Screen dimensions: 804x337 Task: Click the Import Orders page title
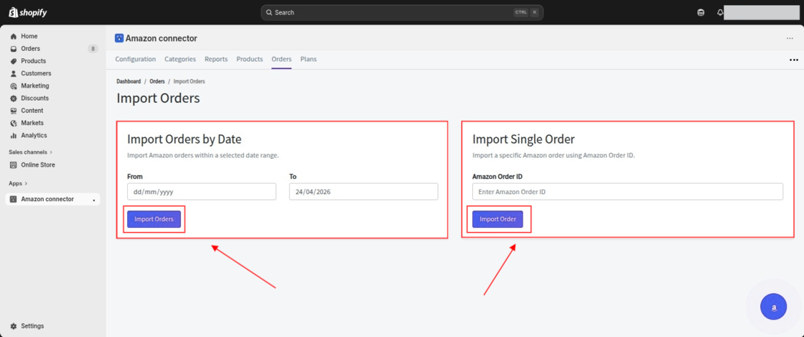click(158, 98)
